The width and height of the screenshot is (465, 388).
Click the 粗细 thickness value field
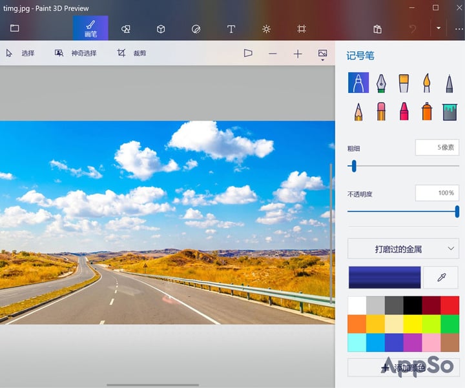coord(437,147)
